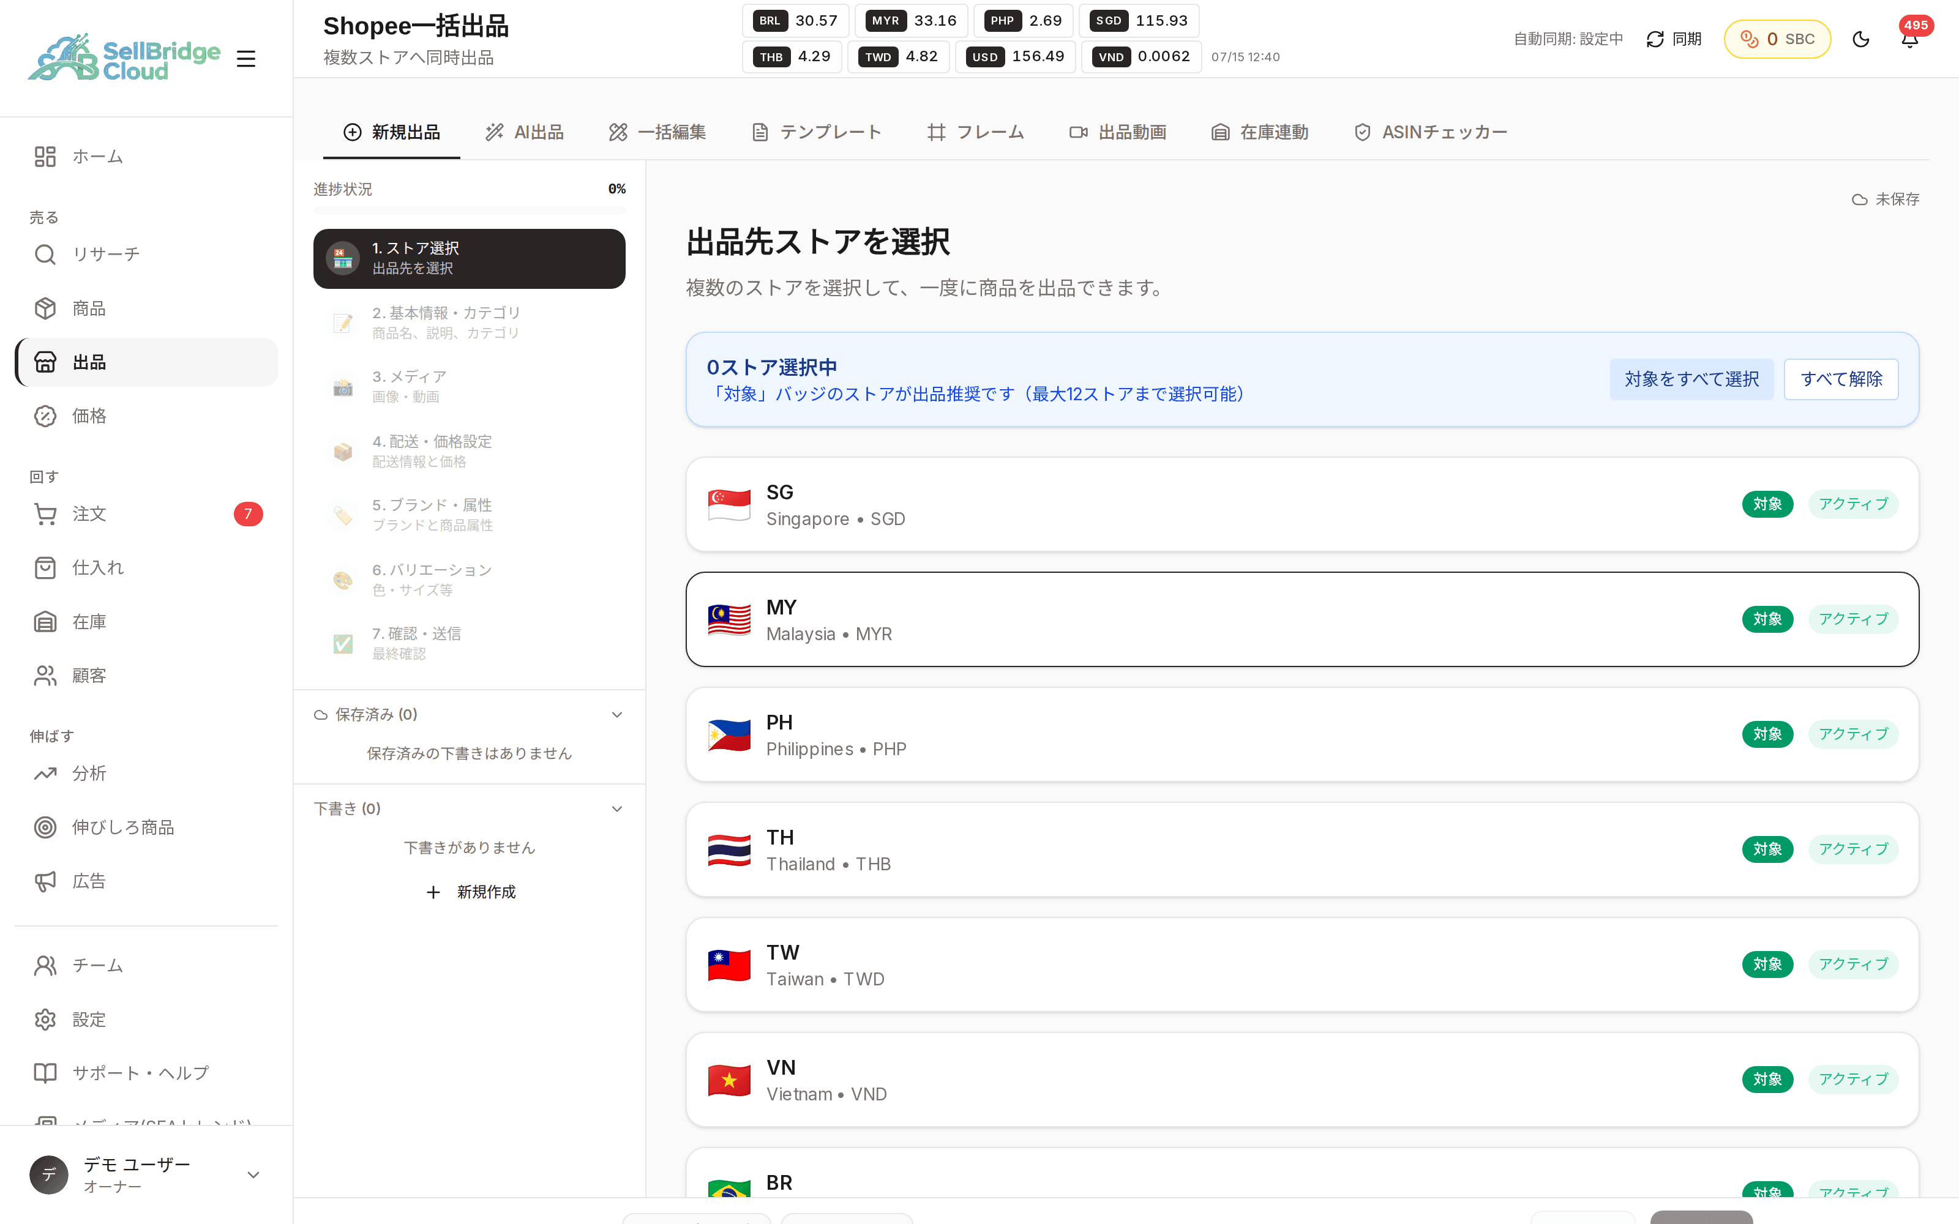Click the 進捗状況 progress bar
This screenshot has height=1224, width=1959.
pyautogui.click(x=470, y=211)
